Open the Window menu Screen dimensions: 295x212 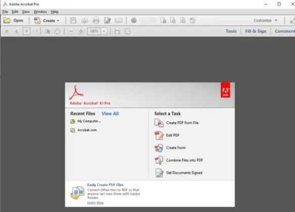point(40,12)
